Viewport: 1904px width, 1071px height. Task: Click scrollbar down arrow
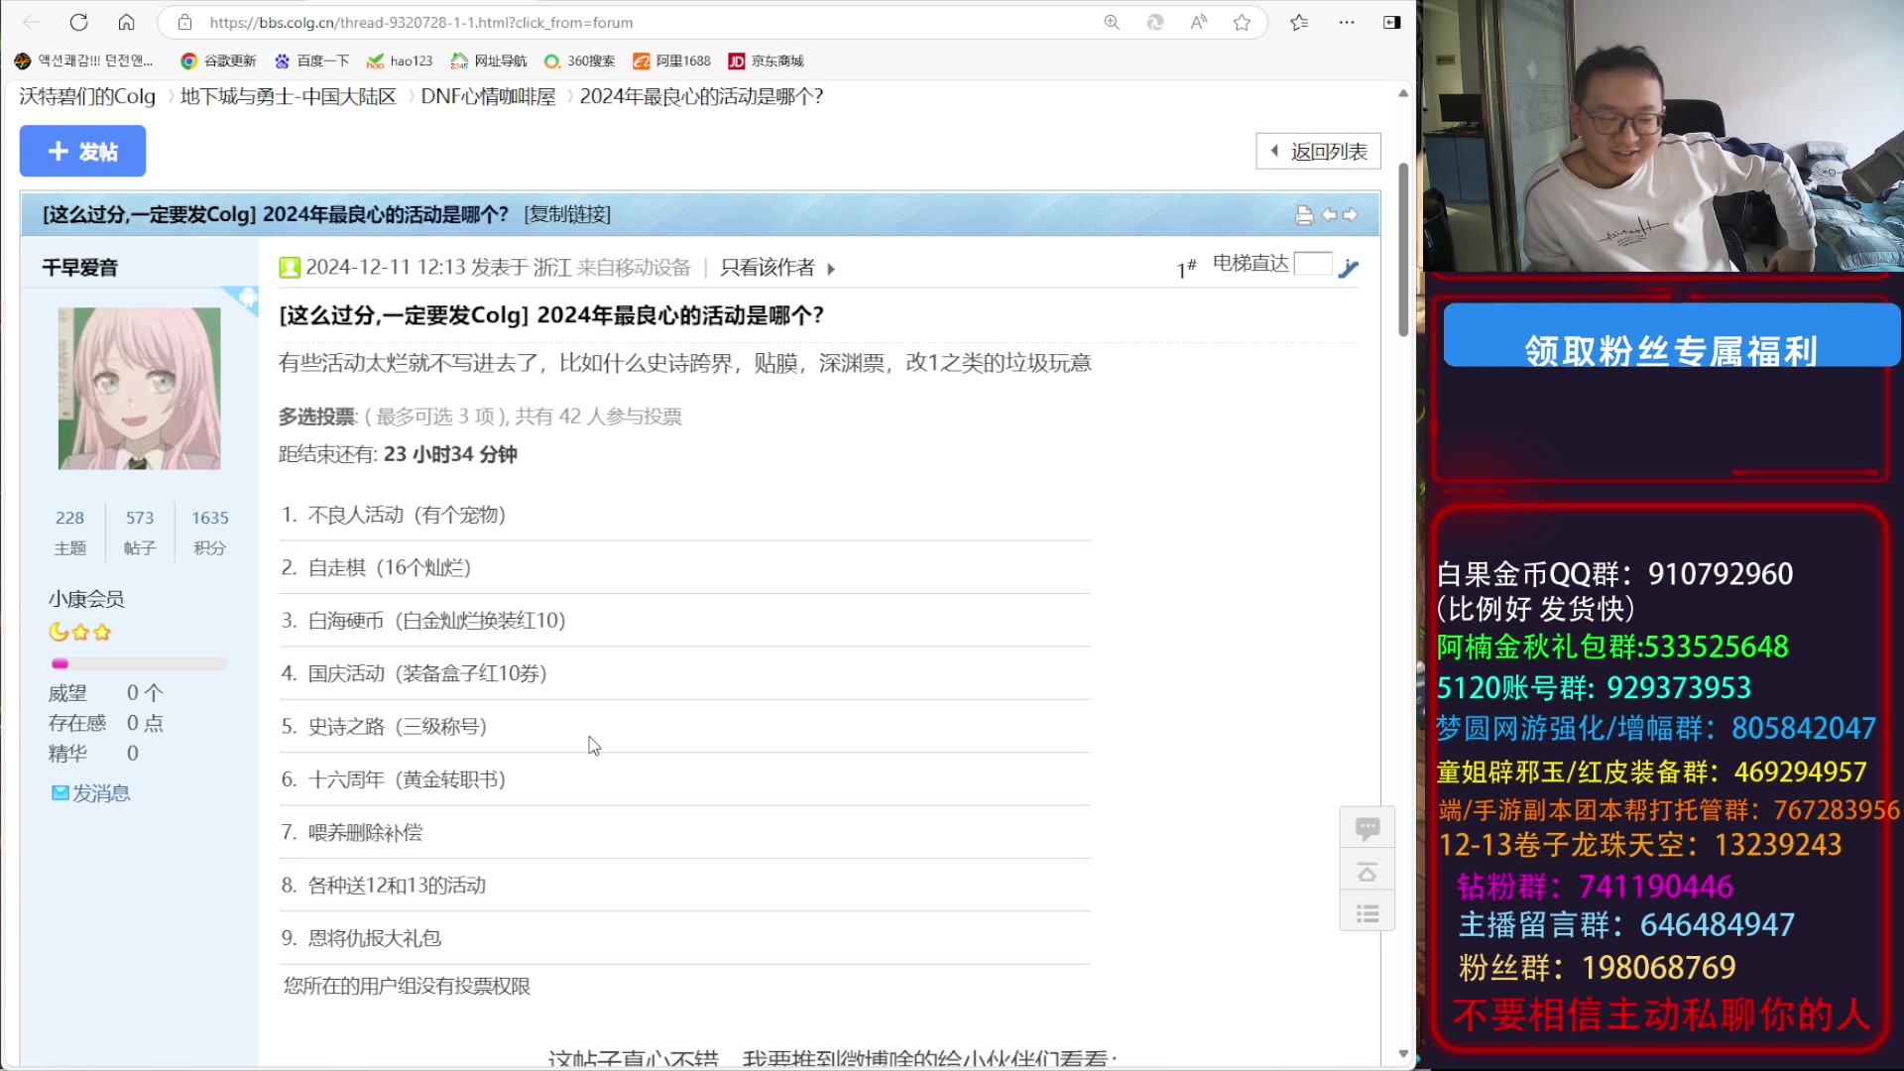1403,1053
